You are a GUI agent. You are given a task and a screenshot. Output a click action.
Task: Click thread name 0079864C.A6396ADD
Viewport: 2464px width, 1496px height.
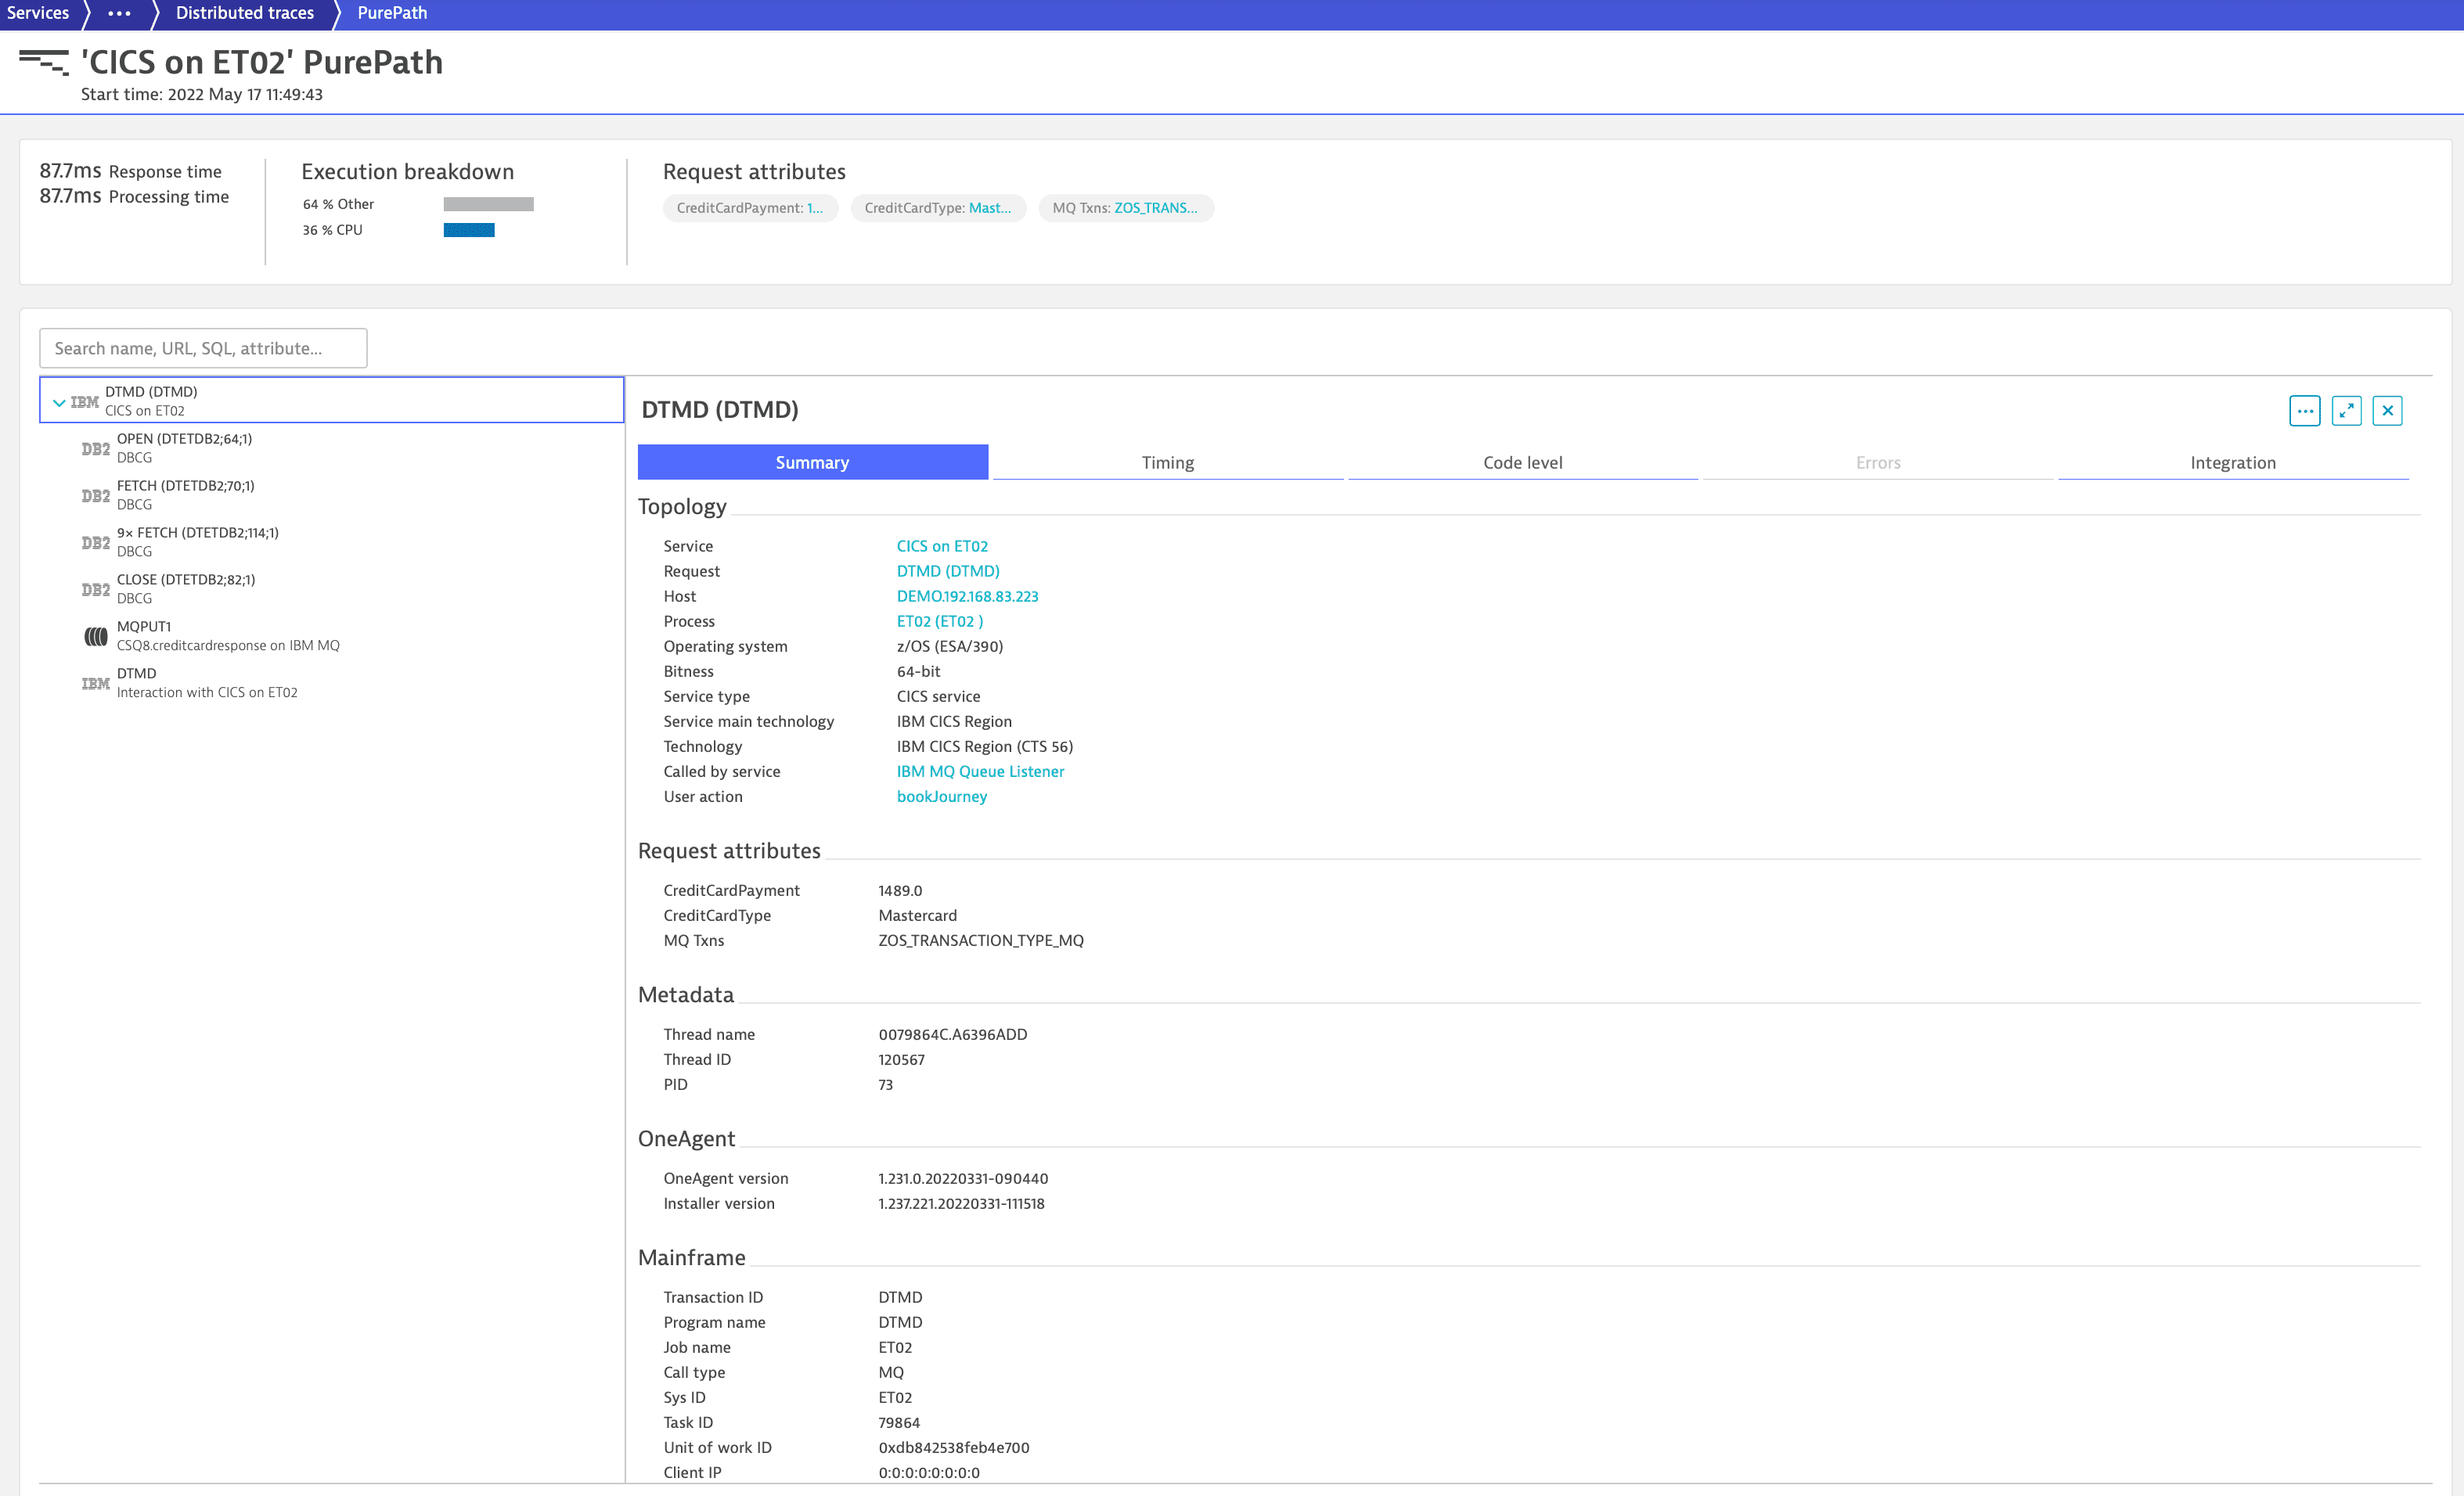click(x=952, y=1034)
